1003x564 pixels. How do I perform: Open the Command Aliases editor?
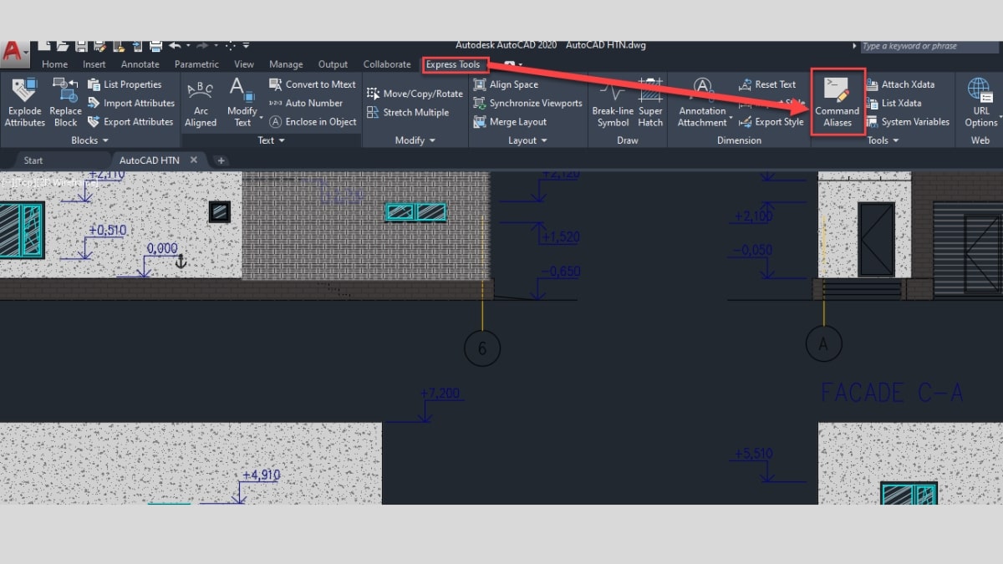[838, 103]
